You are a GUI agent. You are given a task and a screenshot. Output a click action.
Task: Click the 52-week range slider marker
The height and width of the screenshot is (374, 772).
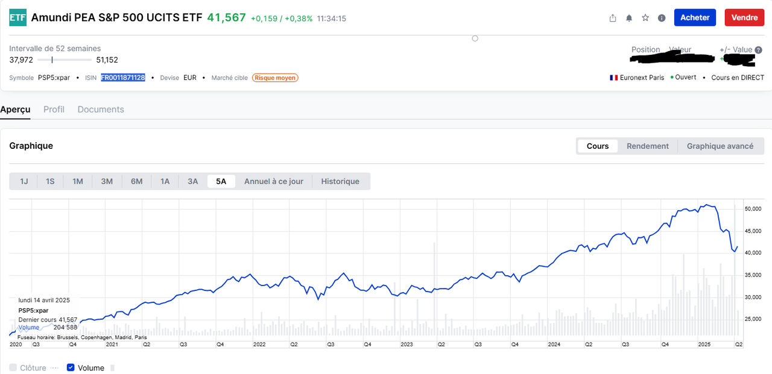52,60
